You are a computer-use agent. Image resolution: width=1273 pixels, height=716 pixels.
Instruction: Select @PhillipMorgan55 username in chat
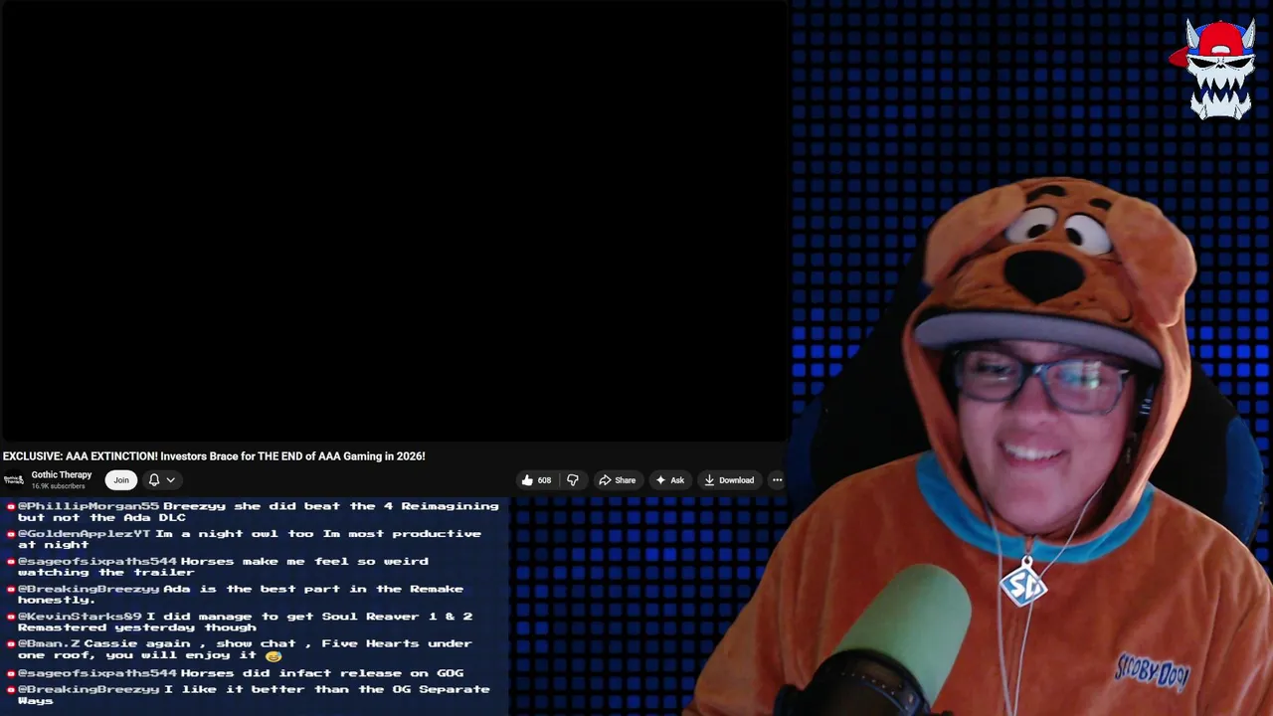[89, 506]
